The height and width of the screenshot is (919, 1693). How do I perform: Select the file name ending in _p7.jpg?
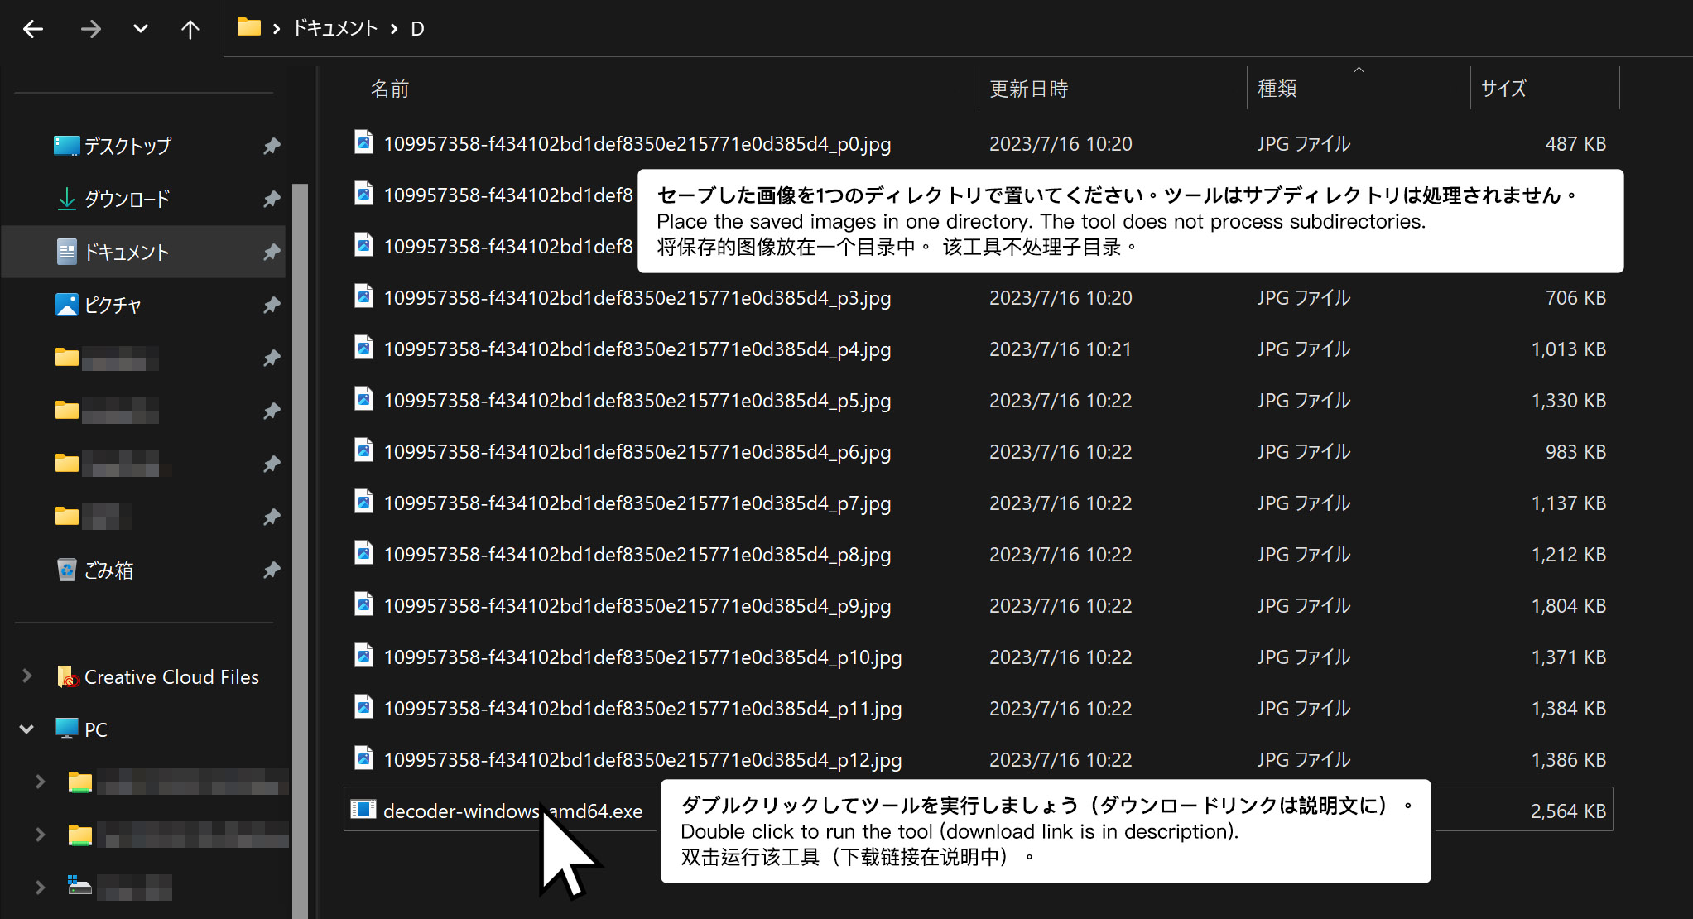point(637,503)
